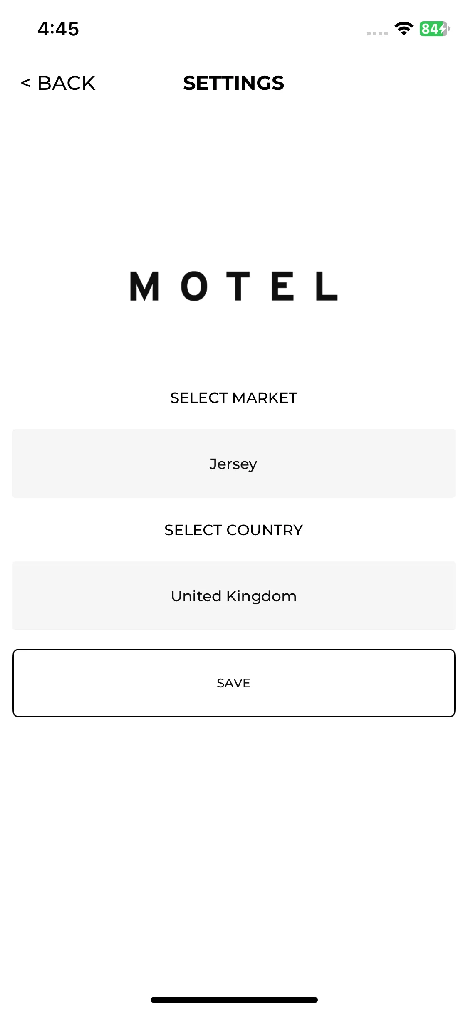Tap the back chevron arrow symbol

point(26,83)
